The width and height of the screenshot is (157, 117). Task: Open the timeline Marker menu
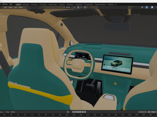pyautogui.click(x=13, y=112)
